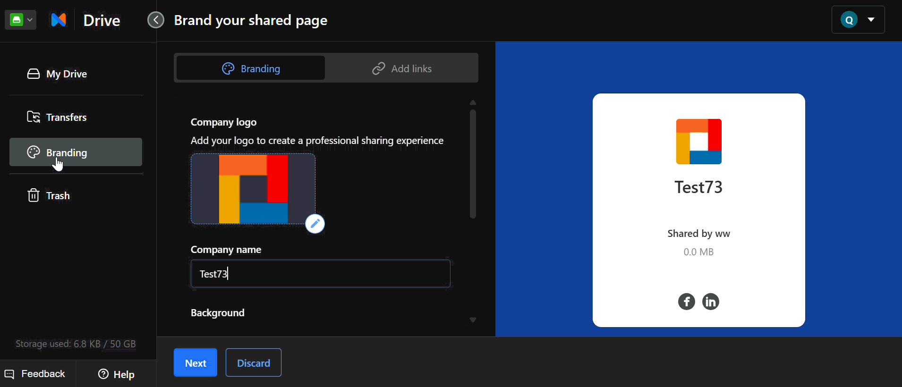
Task: Click the Discard button
Action: (254, 362)
